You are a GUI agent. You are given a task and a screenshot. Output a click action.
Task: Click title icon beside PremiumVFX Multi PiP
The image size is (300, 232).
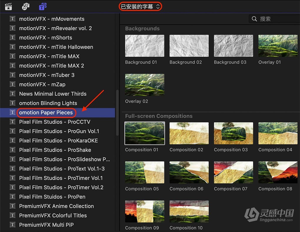pyautogui.click(x=13, y=225)
